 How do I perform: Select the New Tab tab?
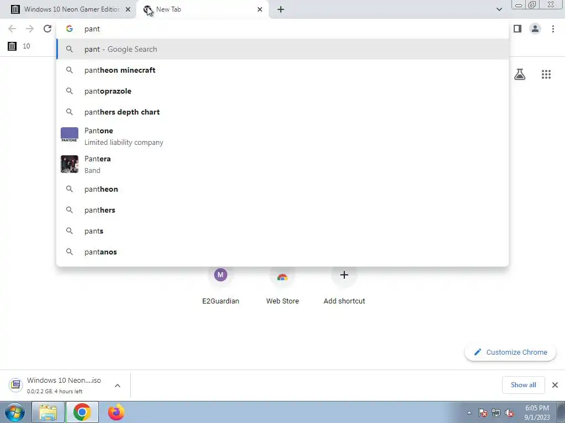pos(202,9)
